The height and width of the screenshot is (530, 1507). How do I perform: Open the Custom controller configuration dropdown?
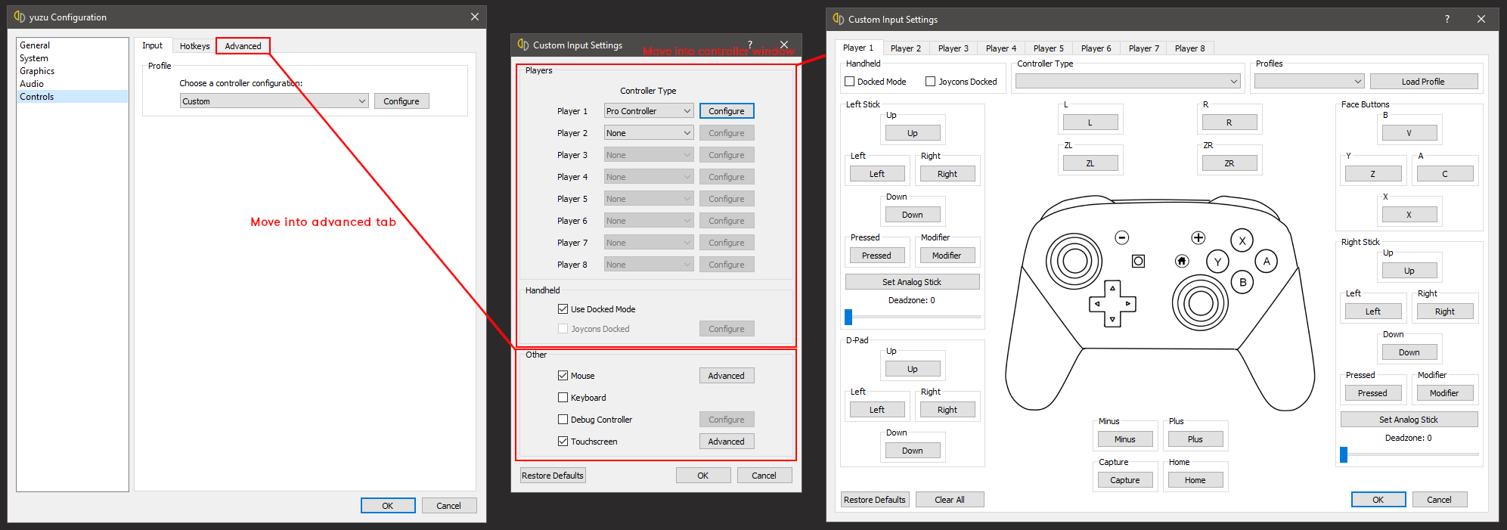[x=274, y=101]
